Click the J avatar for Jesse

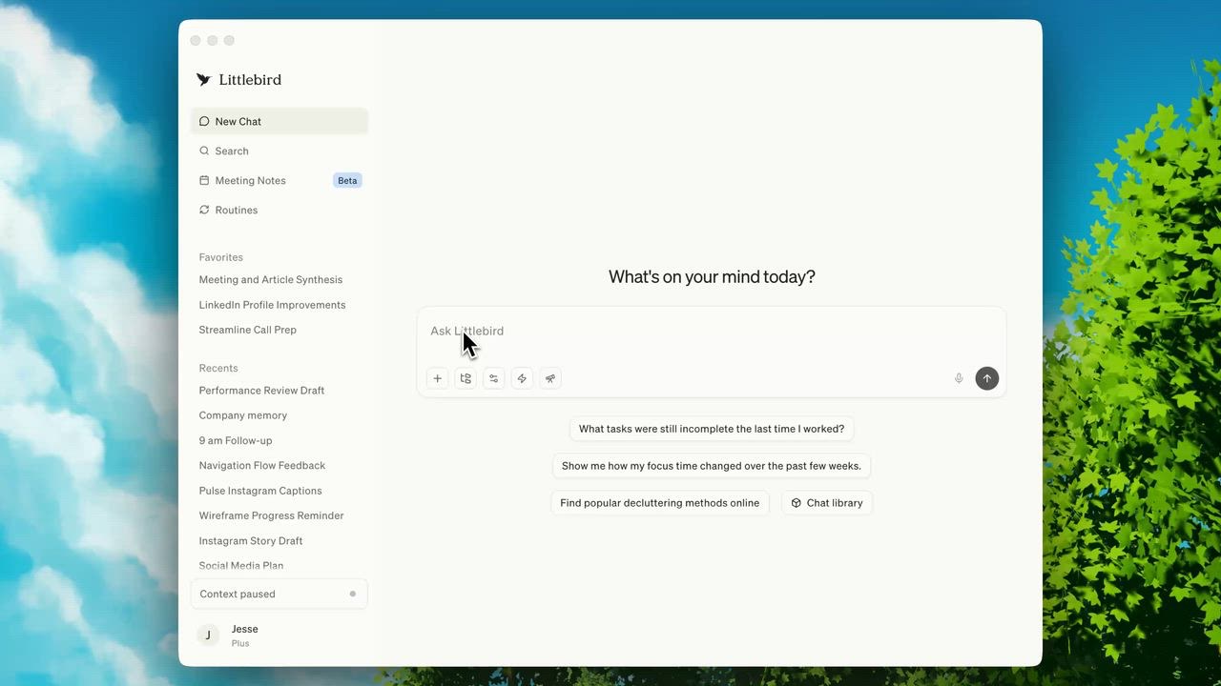208,636
